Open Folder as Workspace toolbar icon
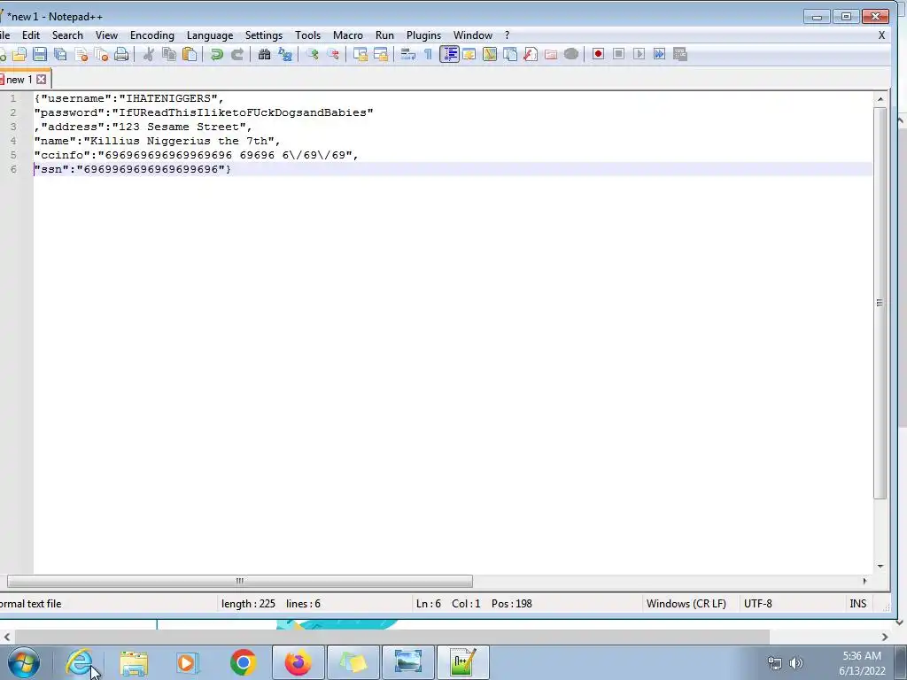This screenshot has width=907, height=680. [x=551, y=54]
